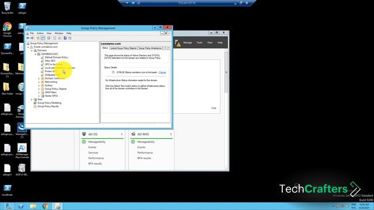Viewport: 374px width, 210px height.
Task: Select the Status tab
Action: pos(105,48)
